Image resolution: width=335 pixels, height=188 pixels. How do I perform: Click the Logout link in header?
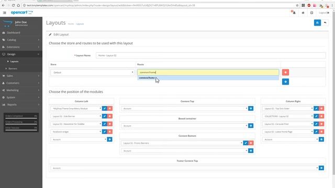tap(324, 13)
